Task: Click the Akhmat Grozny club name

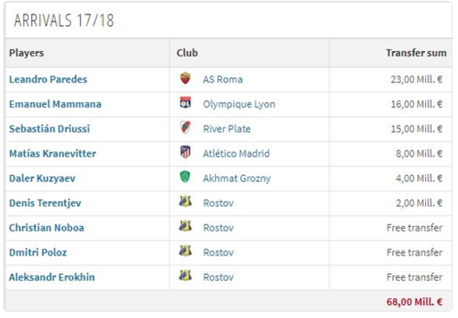Action: 237,178
